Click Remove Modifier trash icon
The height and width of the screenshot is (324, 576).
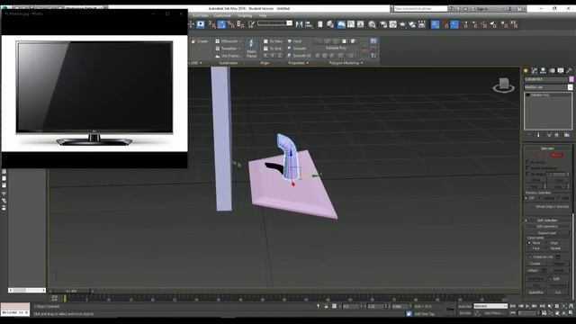pyautogui.click(x=557, y=135)
